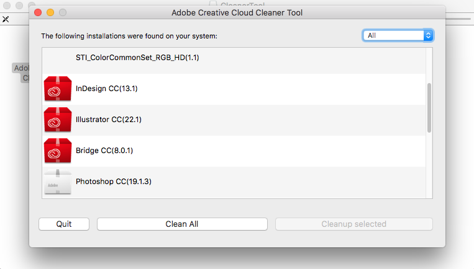
Task: Click the red Illustrator CC package icon
Action: (58, 119)
